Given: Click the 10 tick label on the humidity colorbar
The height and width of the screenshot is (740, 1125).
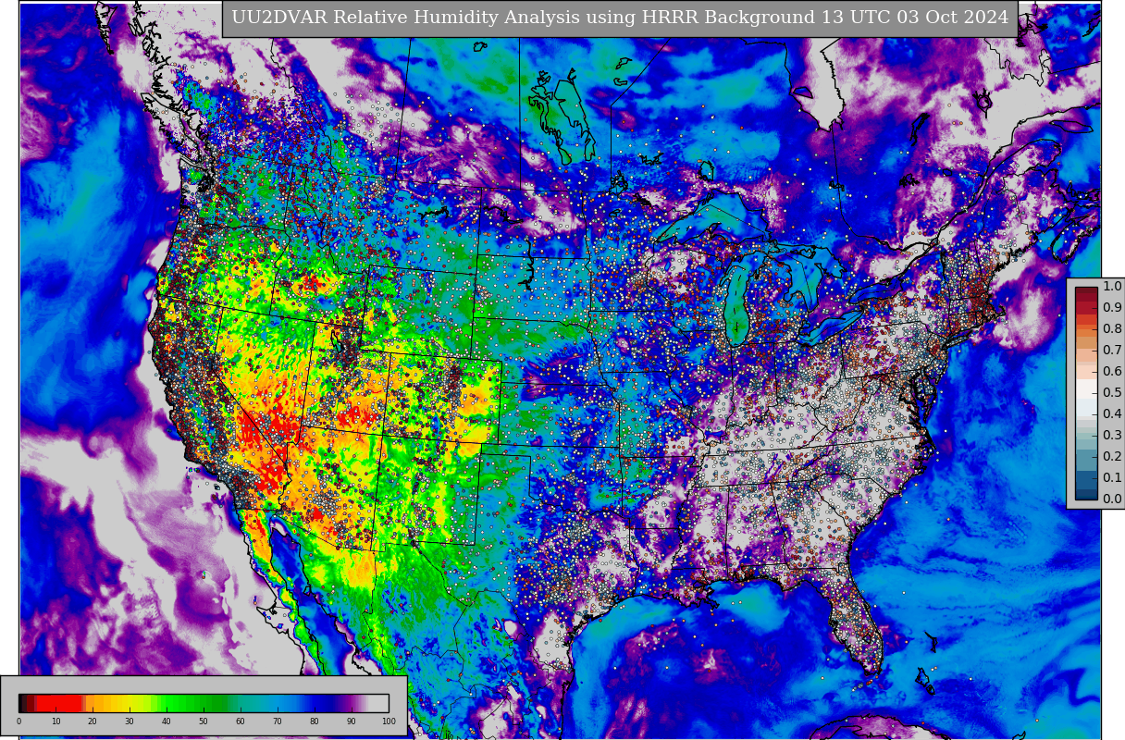Looking at the screenshot, I should [x=56, y=721].
